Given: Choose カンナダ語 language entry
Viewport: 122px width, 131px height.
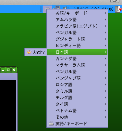Looking at the screenshot, I should (77, 59).
